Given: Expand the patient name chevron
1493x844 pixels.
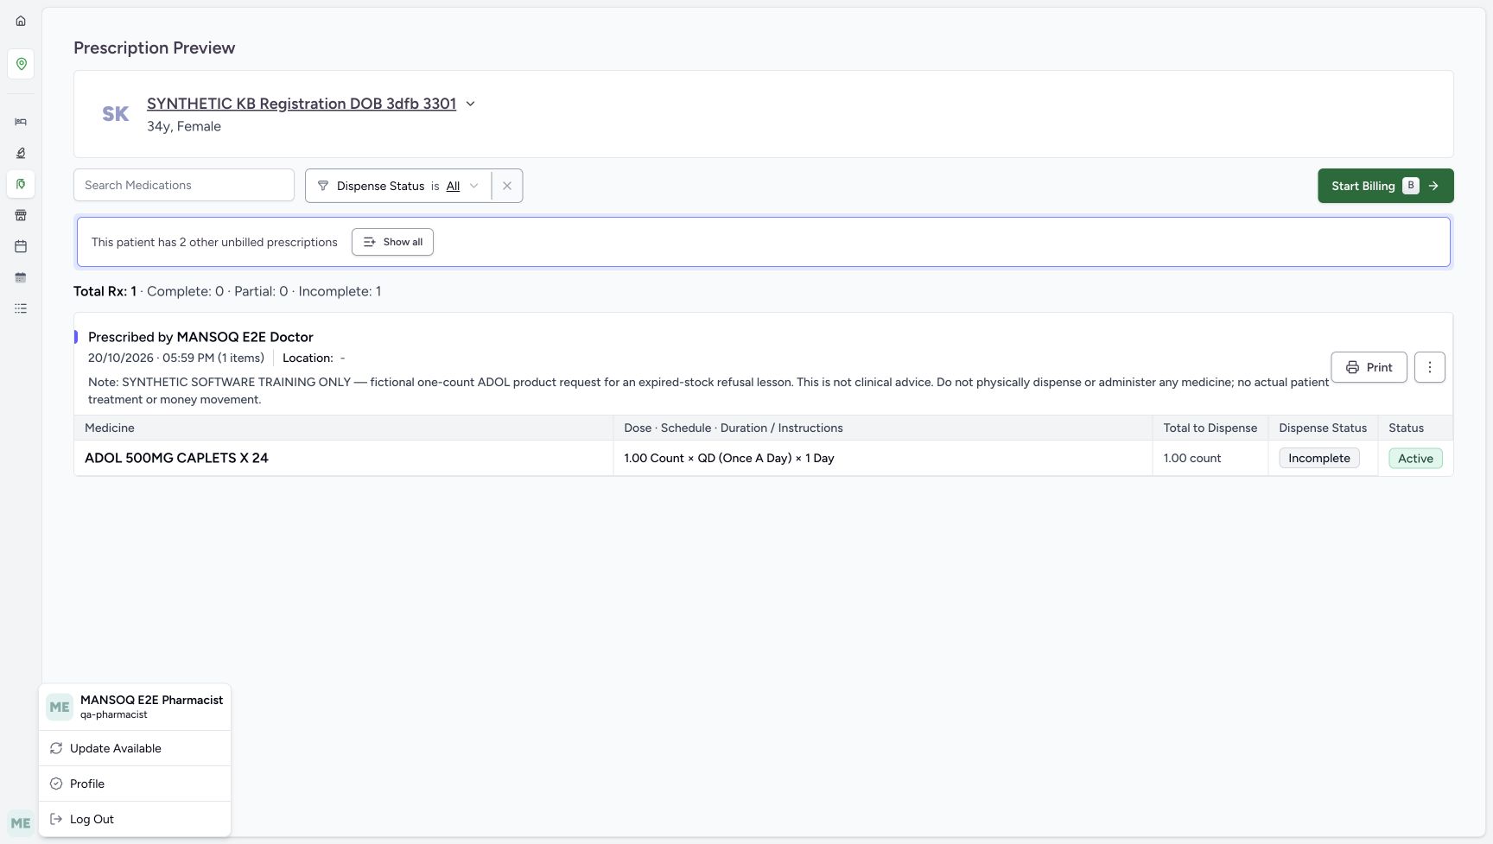Looking at the screenshot, I should click(x=471, y=104).
